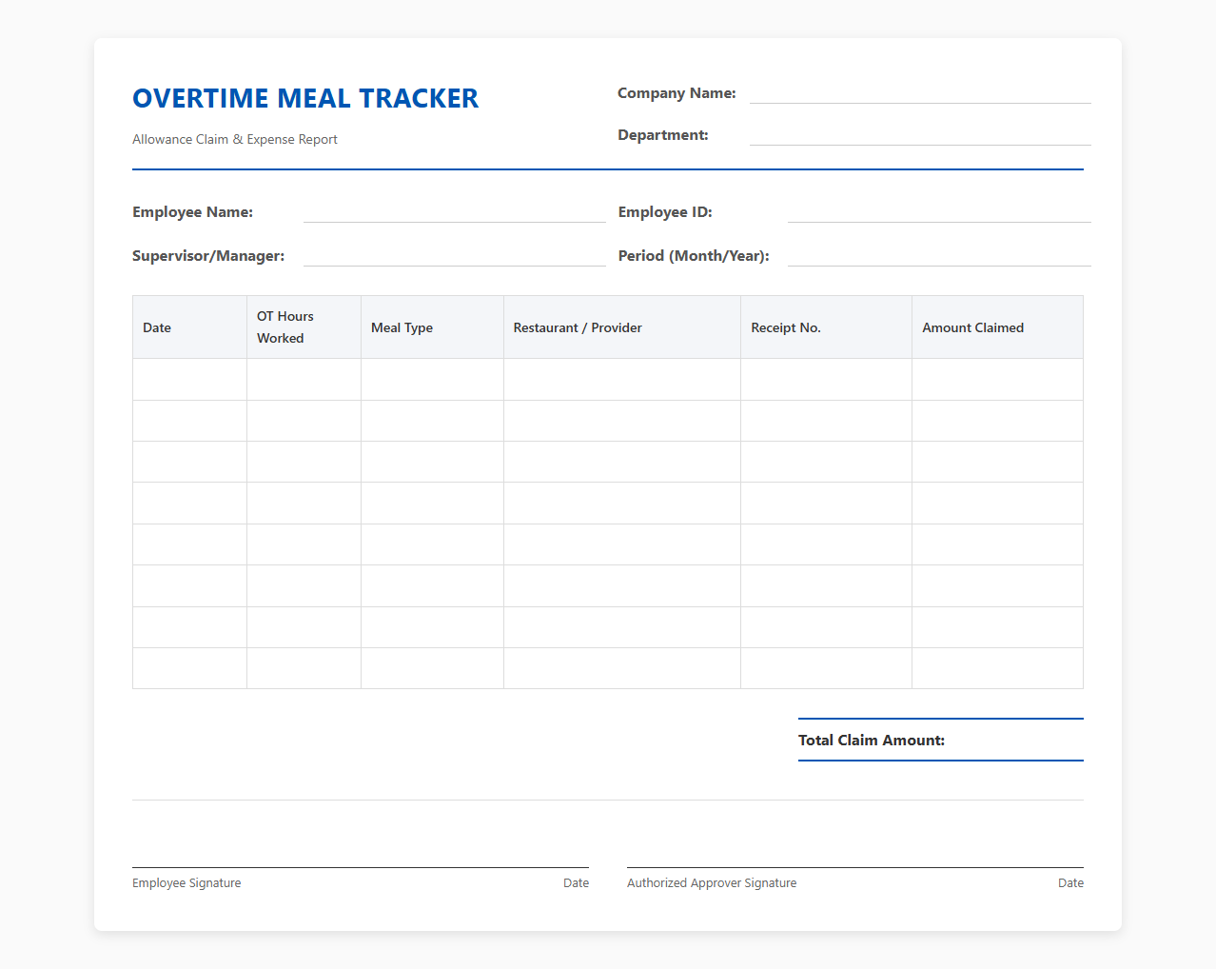This screenshot has width=1216, height=969.
Task: Click the Date label beside Authorized Approver Signature
Action: click(x=1070, y=883)
